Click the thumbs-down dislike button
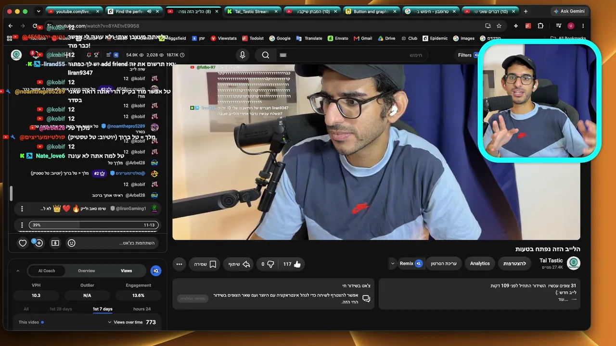This screenshot has width=616, height=346. coord(268,264)
